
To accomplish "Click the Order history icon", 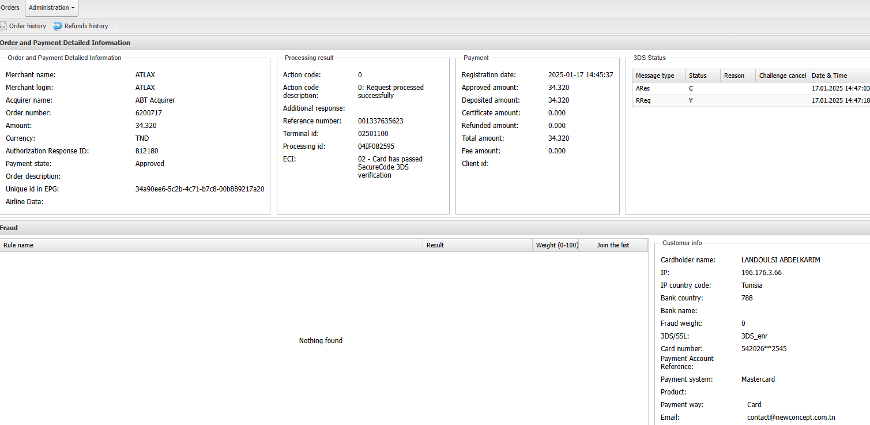I will tap(3, 26).
